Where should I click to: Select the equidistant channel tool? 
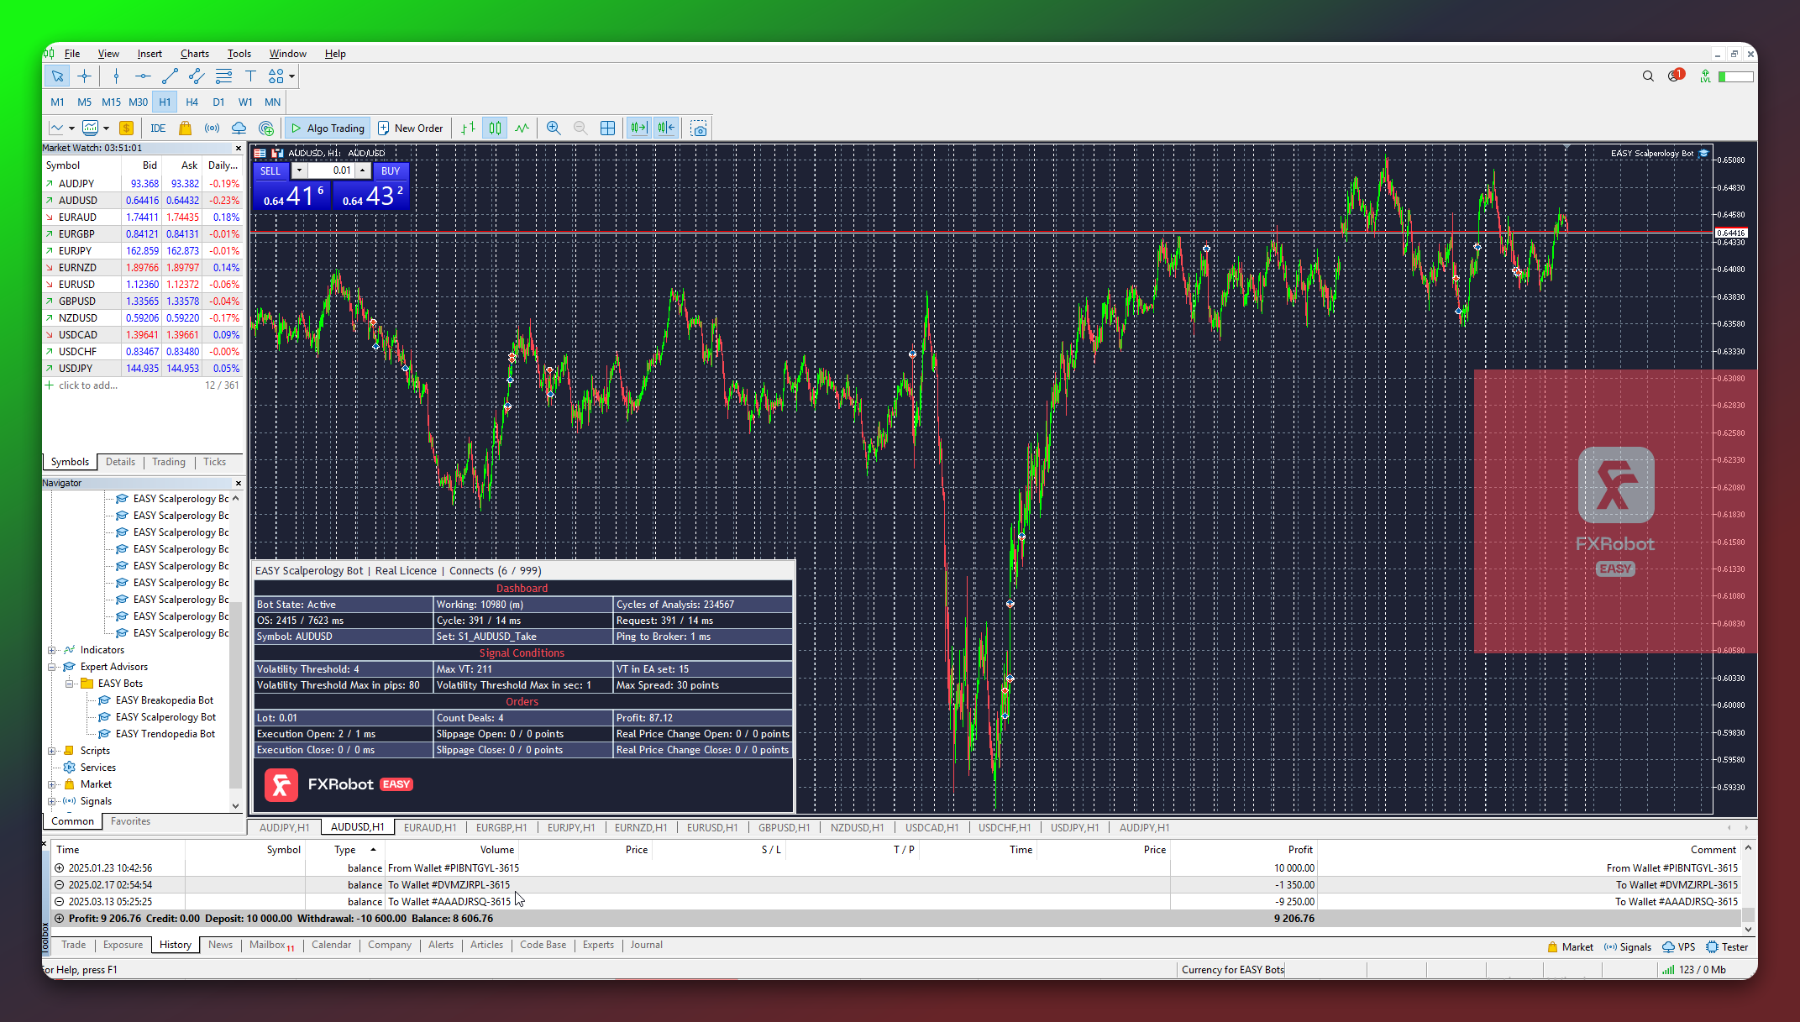coord(197,76)
